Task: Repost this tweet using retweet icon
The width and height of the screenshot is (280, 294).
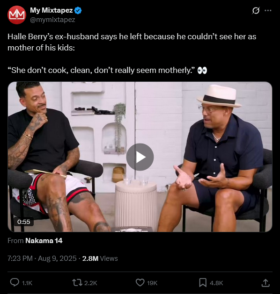Action: coord(77,283)
